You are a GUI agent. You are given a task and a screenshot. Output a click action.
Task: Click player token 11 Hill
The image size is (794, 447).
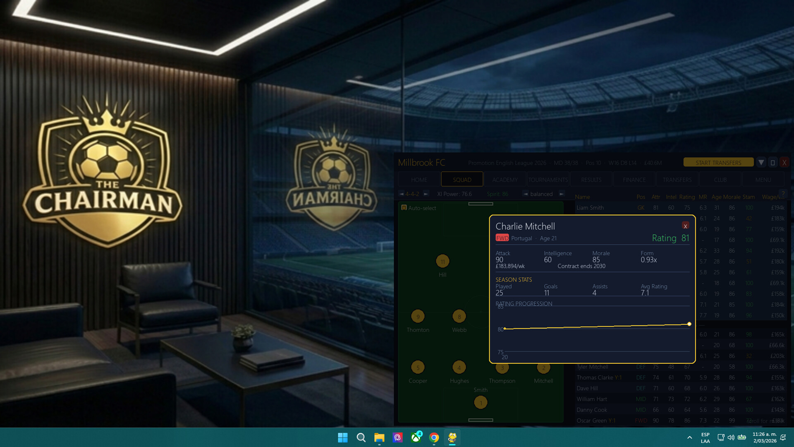[442, 262]
